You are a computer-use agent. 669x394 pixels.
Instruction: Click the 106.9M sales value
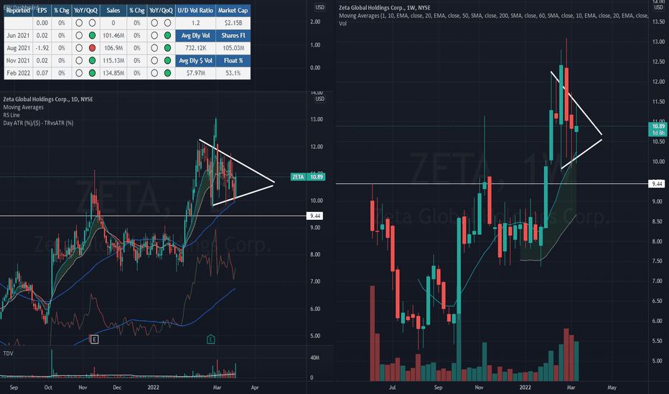coord(113,48)
